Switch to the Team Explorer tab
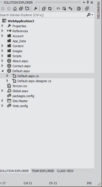The width and height of the screenshot is (102, 187). click(x=43, y=171)
